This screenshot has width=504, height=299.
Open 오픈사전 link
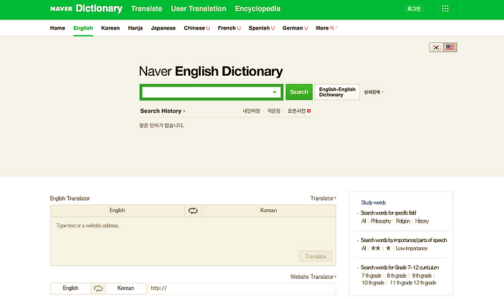pos(296,111)
